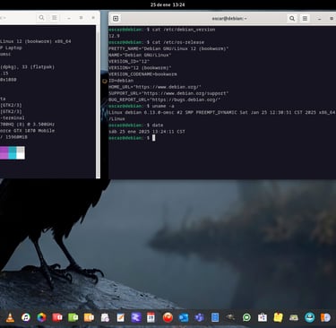The width and height of the screenshot is (336, 328).
Task: Click the white color block in left terminal
Action: (x=21, y=152)
